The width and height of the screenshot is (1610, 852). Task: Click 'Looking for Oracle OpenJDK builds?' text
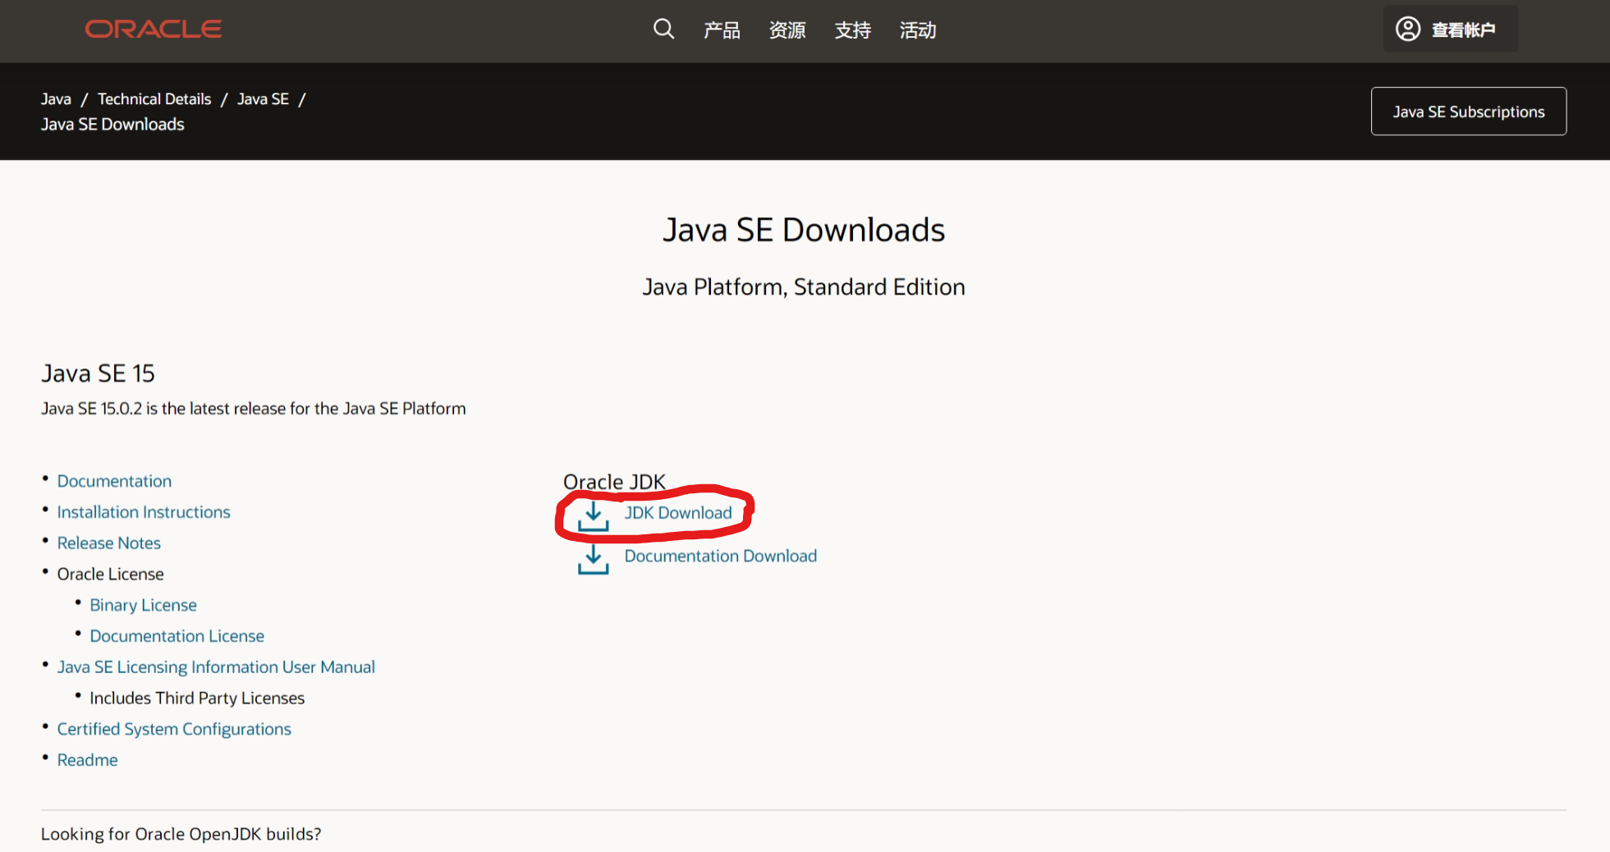(x=181, y=834)
